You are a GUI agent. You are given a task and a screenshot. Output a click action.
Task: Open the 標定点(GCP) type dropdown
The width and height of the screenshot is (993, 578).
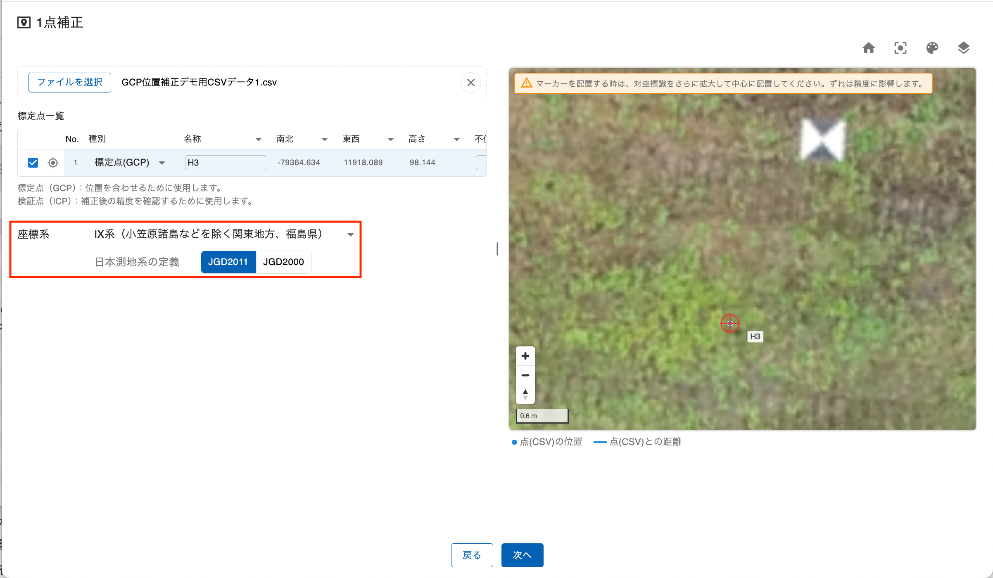click(x=162, y=163)
